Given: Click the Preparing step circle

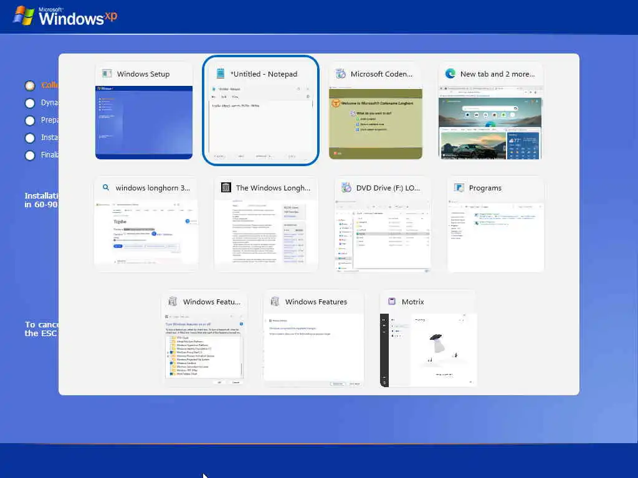Looking at the screenshot, I should pos(30,121).
